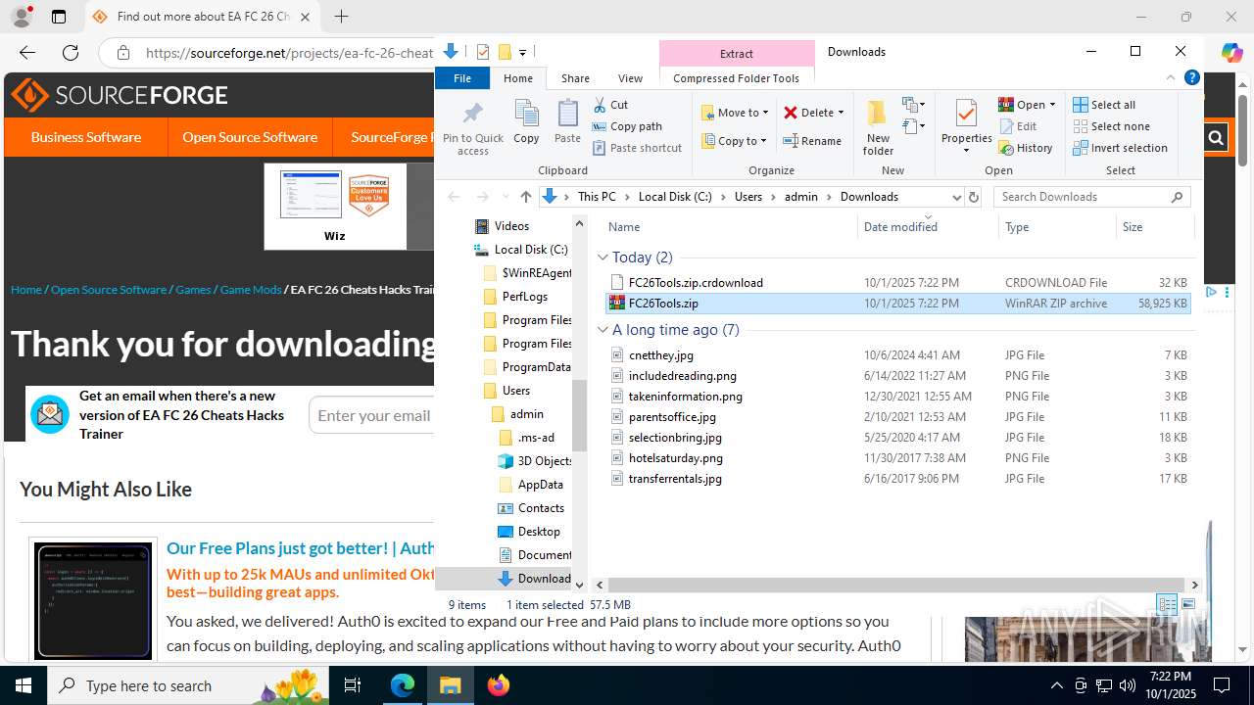Open Firefox from taskbar
Screen dimensions: 1254x705
[499, 685]
